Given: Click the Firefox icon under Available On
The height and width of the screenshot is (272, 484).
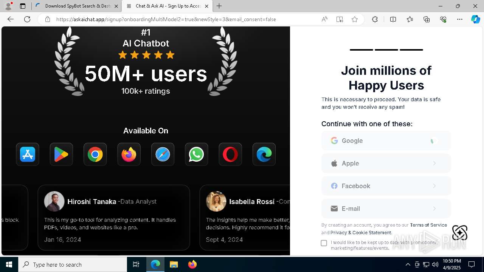Looking at the screenshot, I should (x=129, y=155).
